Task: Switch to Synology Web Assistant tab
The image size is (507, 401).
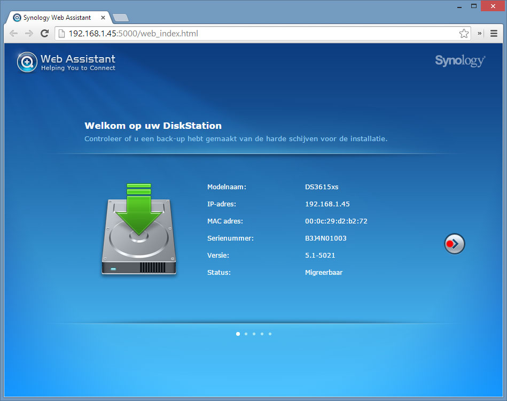Action: [56, 18]
